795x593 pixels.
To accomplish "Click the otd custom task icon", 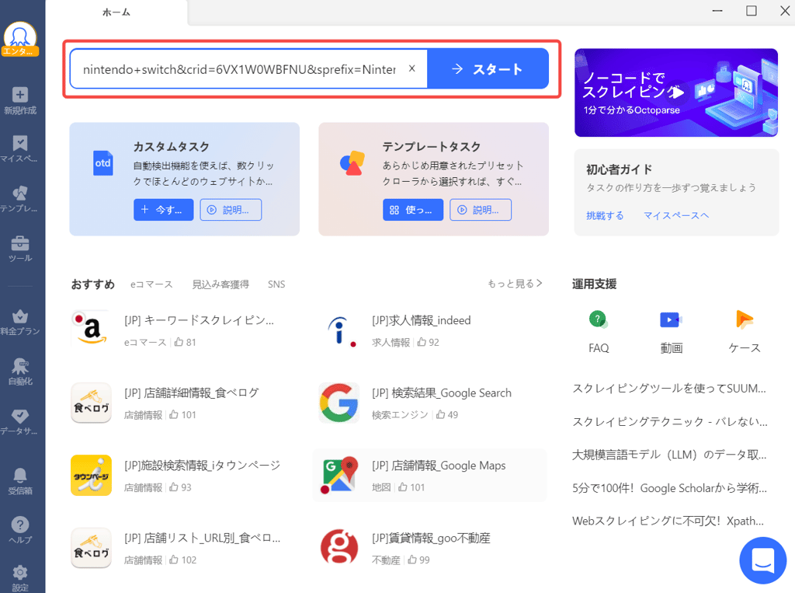I will (103, 163).
